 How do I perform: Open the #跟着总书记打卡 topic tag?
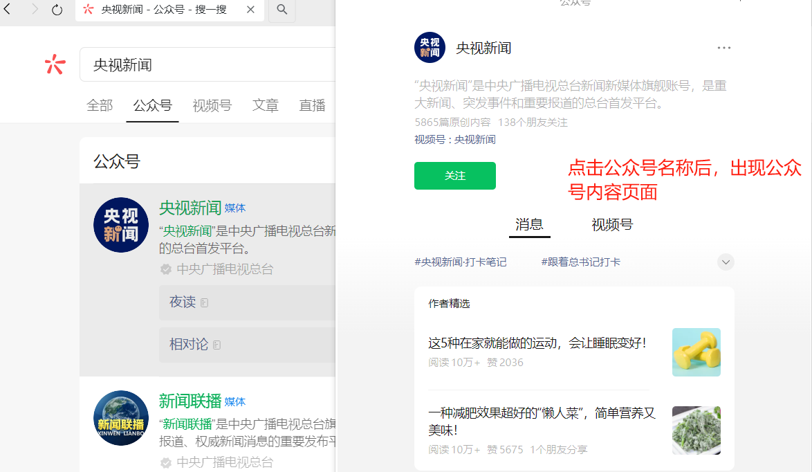[x=580, y=262]
